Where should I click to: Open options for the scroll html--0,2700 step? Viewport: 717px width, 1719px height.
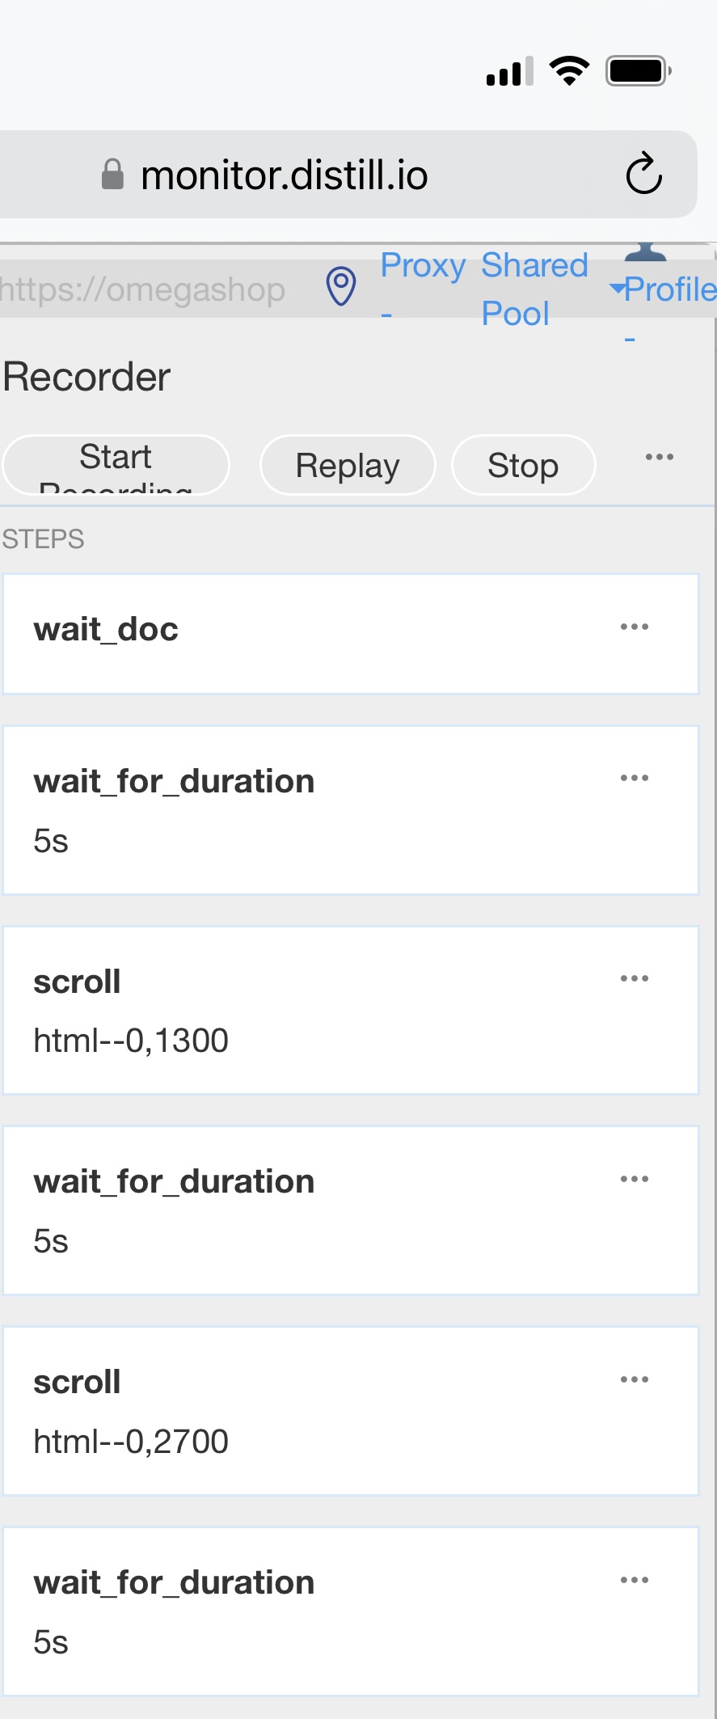635,1379
